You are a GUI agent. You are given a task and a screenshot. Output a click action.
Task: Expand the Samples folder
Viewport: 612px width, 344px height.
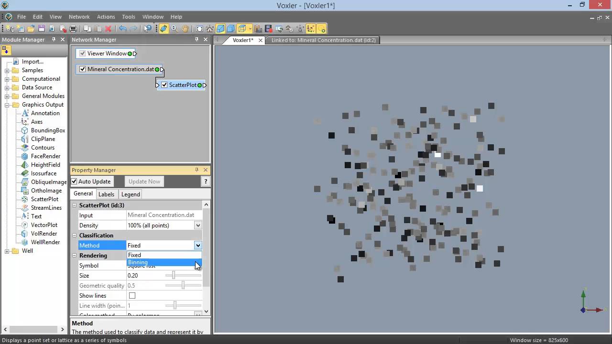click(x=7, y=71)
